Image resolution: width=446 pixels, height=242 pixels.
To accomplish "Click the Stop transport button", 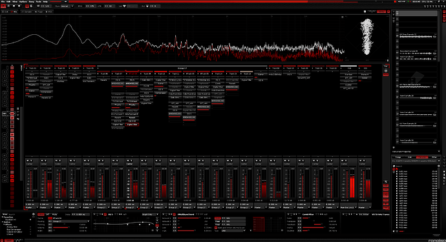I will pyautogui.click(x=14, y=6).
